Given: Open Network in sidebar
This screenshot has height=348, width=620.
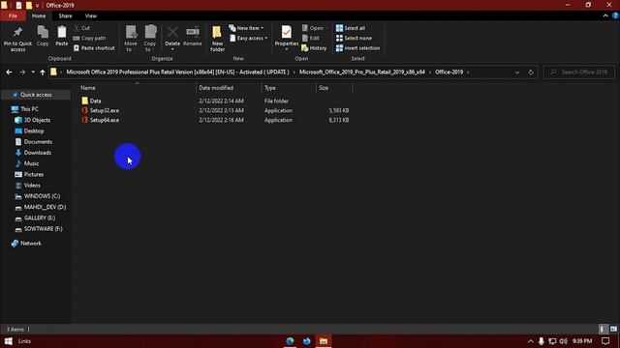Looking at the screenshot, I should tap(30, 244).
